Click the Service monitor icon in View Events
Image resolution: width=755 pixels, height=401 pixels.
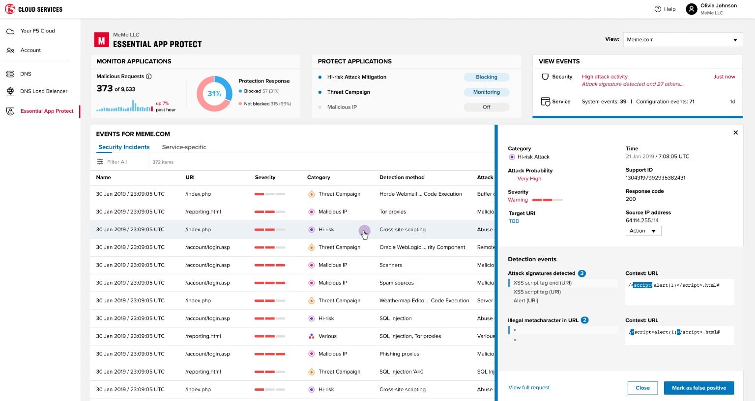(545, 102)
